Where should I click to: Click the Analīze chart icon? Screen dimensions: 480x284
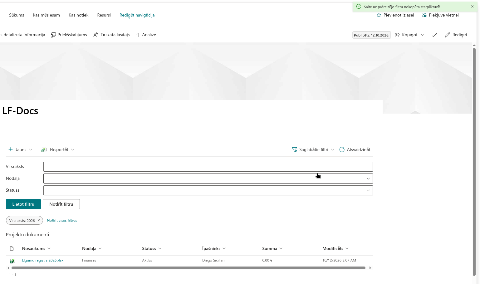(x=138, y=35)
